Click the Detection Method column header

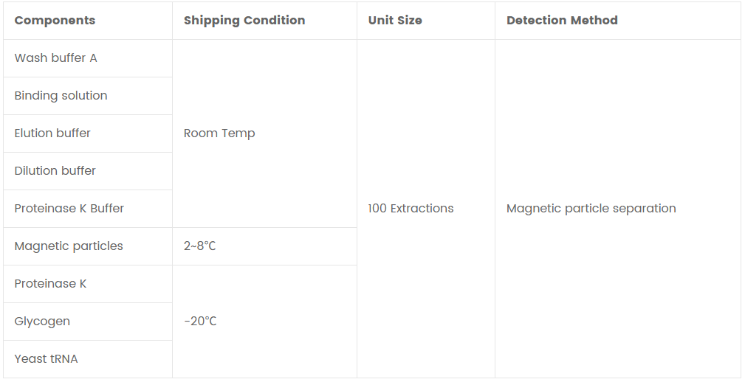(562, 21)
